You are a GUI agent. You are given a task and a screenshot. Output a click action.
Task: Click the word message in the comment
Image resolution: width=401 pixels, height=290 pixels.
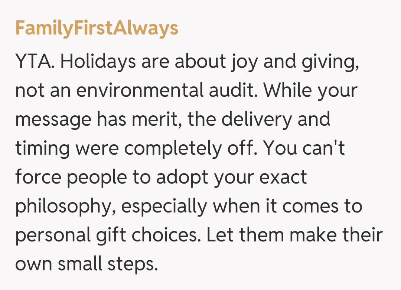tap(53, 120)
